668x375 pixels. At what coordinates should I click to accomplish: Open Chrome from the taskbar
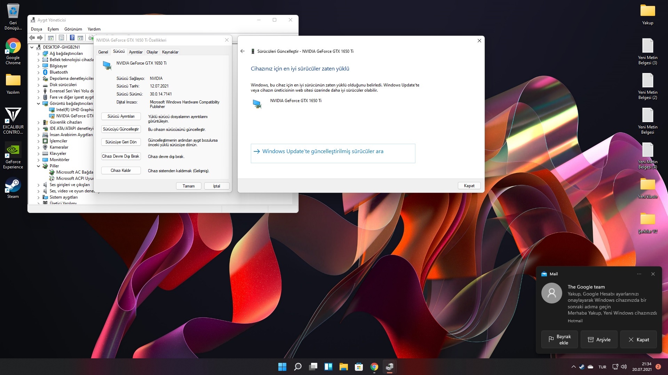(374, 367)
